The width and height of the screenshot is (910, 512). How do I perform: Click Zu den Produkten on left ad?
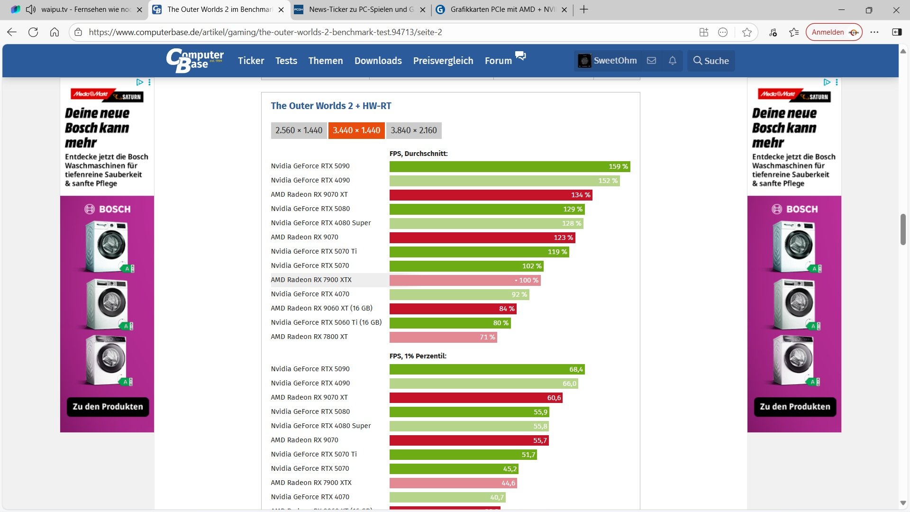pyautogui.click(x=108, y=407)
